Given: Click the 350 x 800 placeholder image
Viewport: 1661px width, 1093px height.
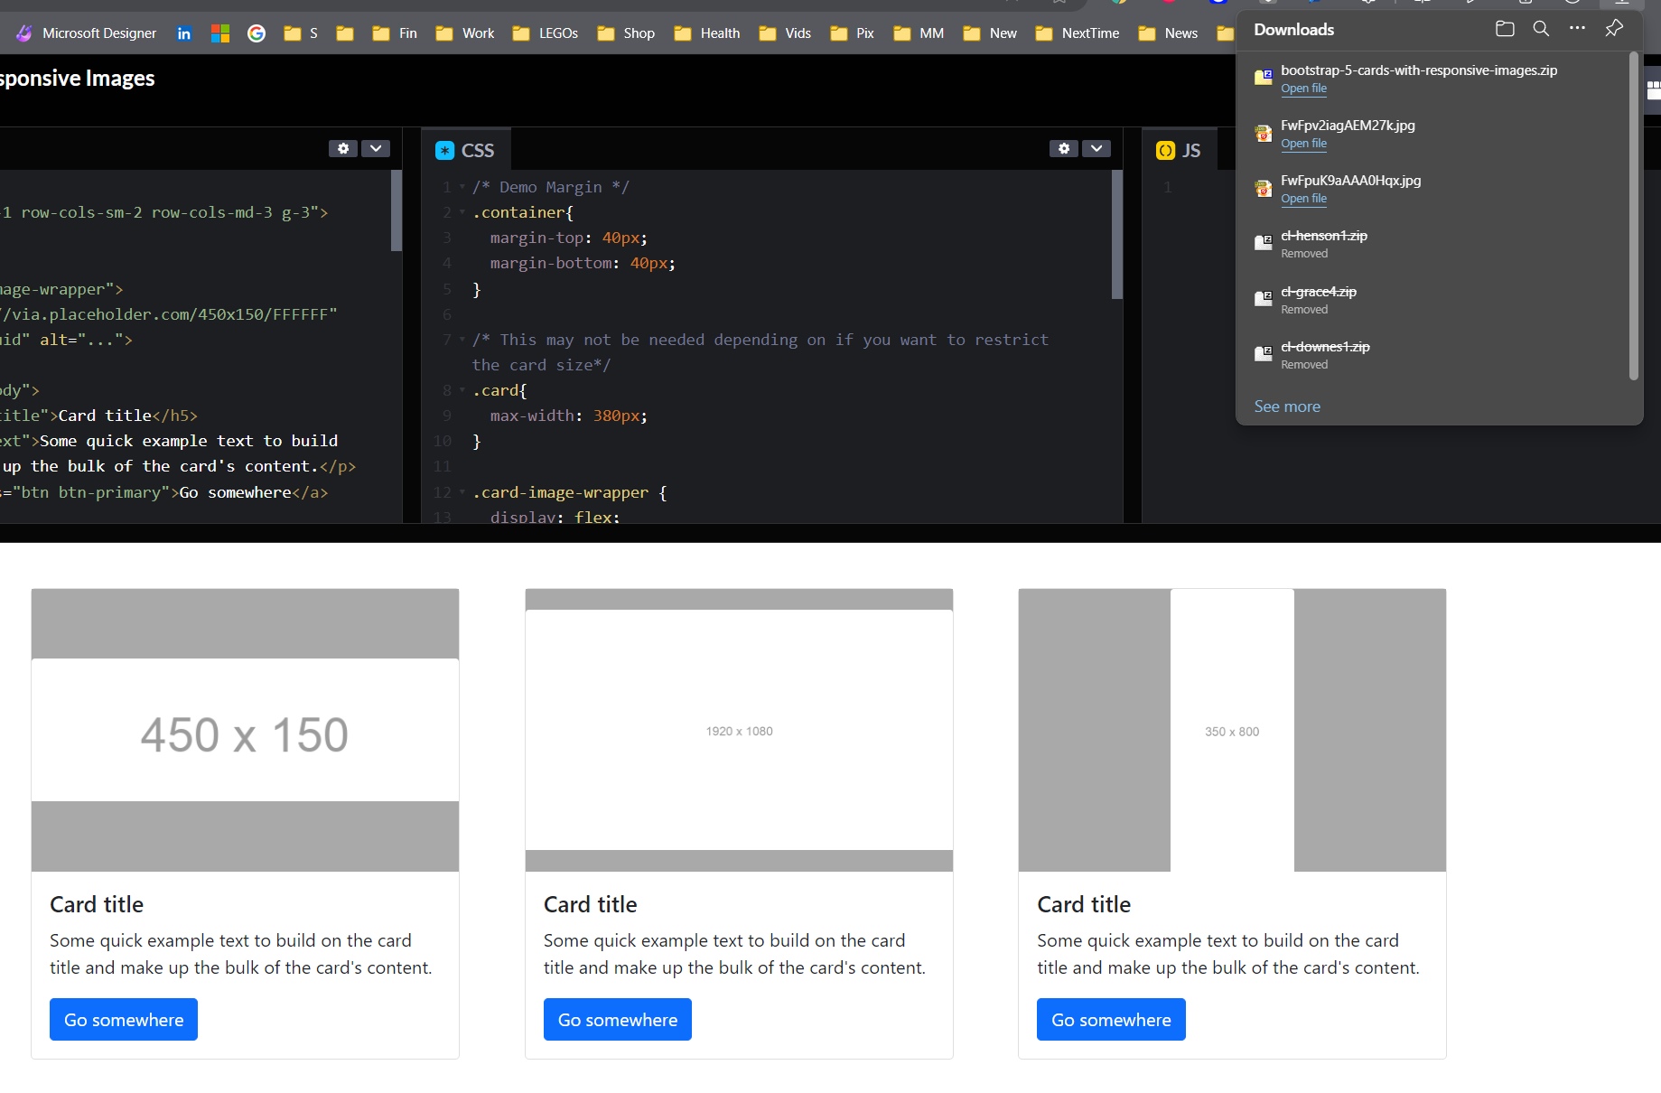Looking at the screenshot, I should tap(1232, 730).
